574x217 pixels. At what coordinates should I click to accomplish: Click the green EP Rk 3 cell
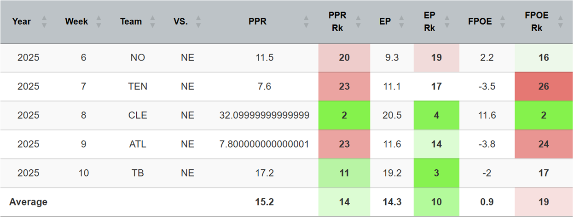[436, 173]
